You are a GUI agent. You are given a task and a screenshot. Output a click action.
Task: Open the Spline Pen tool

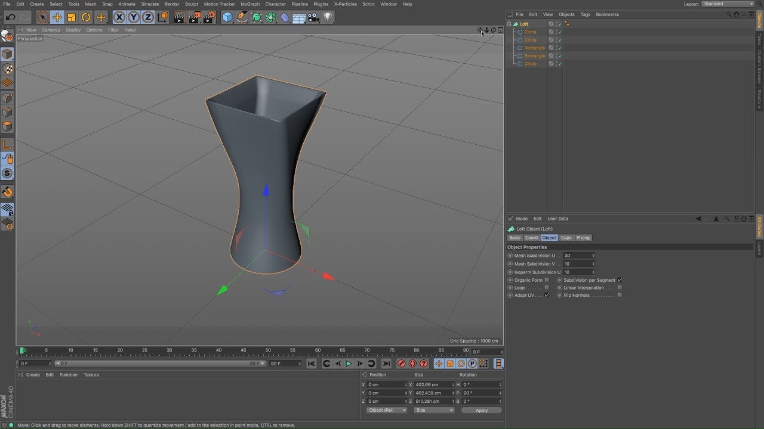click(x=242, y=17)
